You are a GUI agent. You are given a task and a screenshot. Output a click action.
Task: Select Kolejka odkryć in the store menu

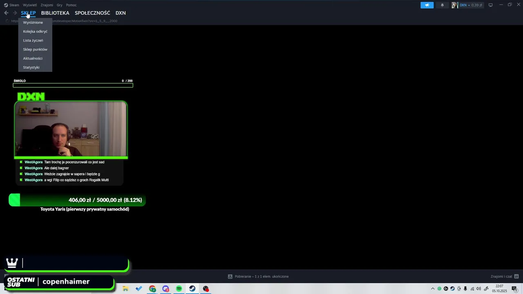click(x=35, y=31)
